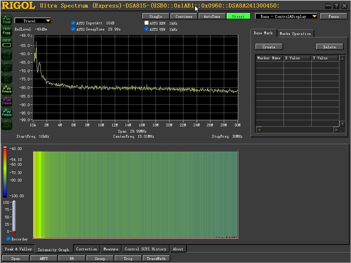Viewport: 351px width, 263px height.
Task: Uncheck AUTO SweepTime checkbox
Action: 73,29
